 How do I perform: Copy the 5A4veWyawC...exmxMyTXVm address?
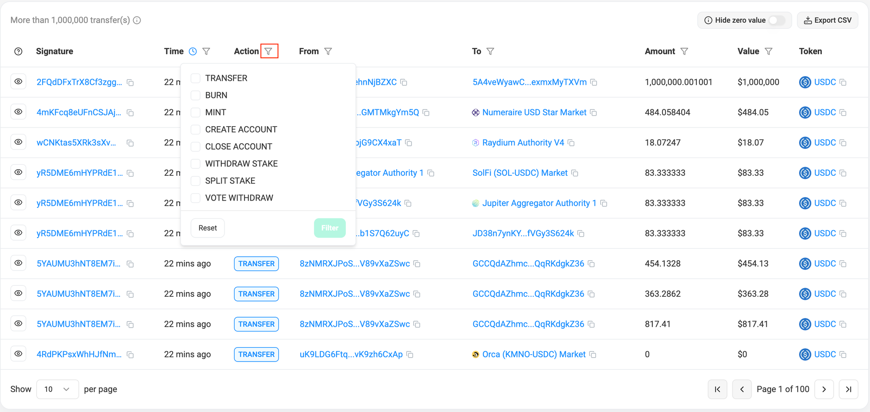click(594, 82)
